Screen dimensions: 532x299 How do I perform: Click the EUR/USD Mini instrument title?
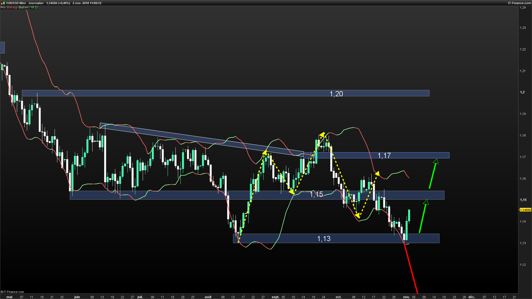16,3
